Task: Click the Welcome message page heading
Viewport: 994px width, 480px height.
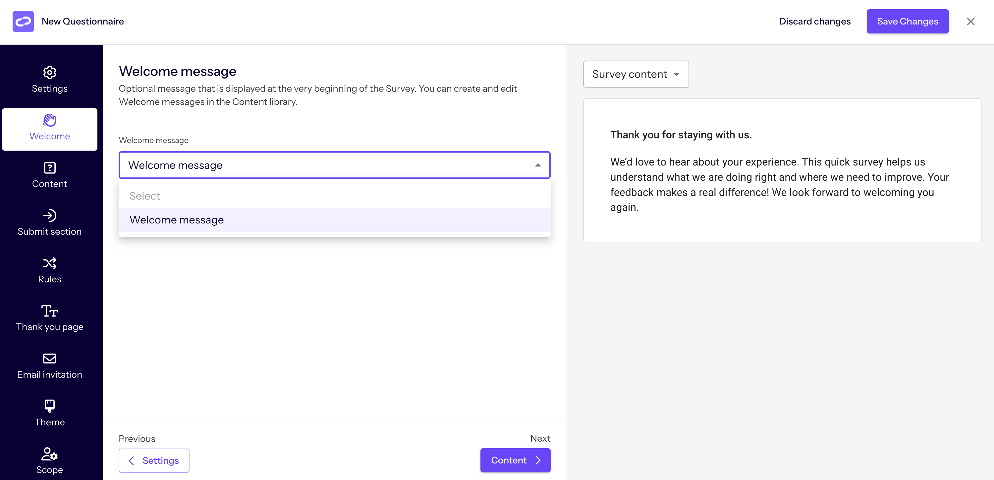Action: [178, 71]
